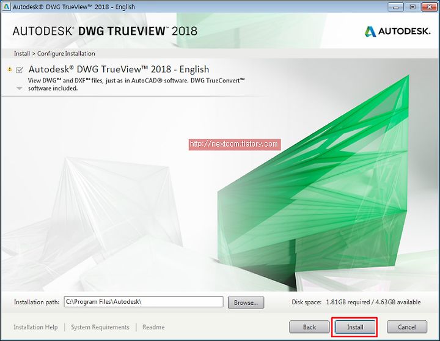Click the Autodesk title bar app icon
Screen dimensions: 440x341
click(x=6, y=7)
